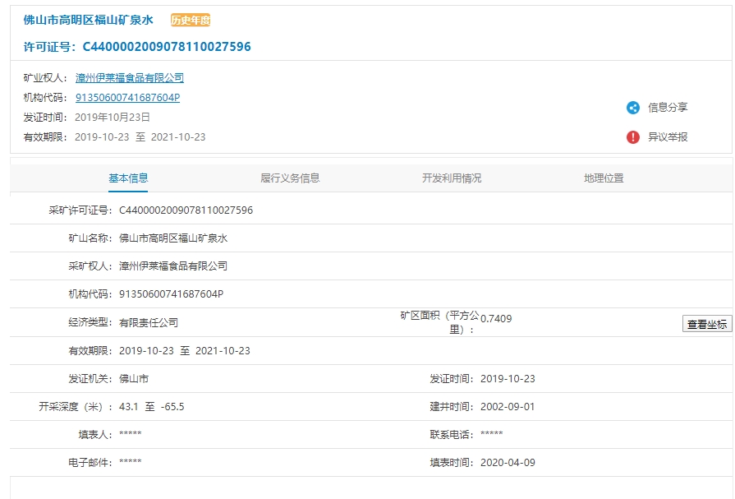
Task: Click the 矿山名称 value in the table
Action: [x=172, y=238]
